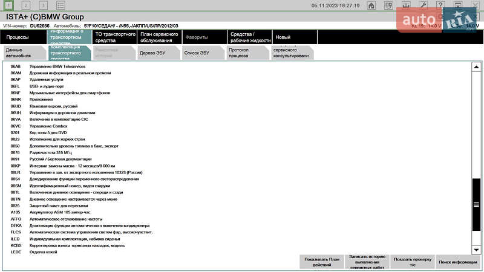The image size is (484, 272).
Task: Switch to Средства / рабочие жидкости tab
Action: tap(249, 37)
